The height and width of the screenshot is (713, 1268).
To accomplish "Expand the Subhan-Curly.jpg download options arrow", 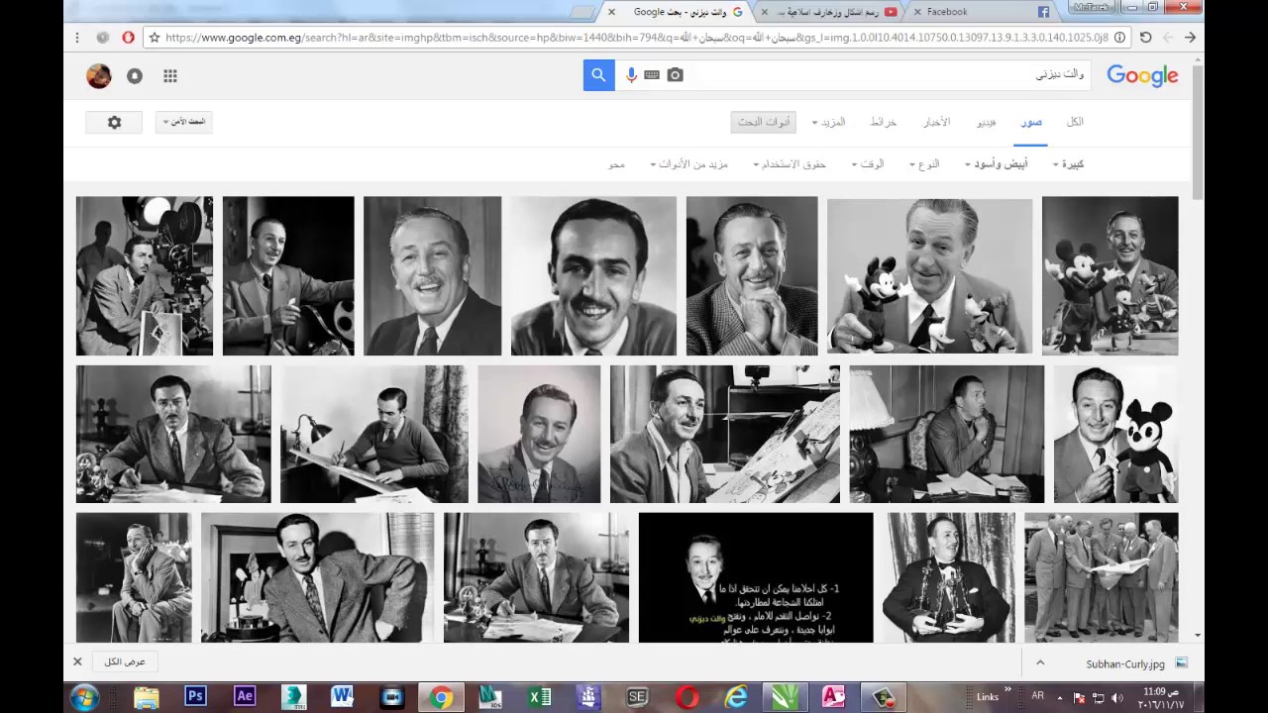I will tap(1040, 662).
